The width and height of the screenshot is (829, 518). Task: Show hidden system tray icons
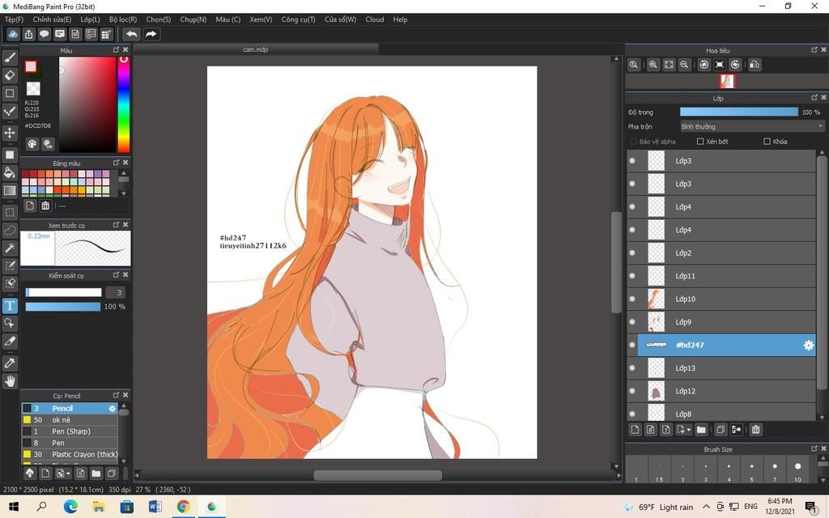706,507
